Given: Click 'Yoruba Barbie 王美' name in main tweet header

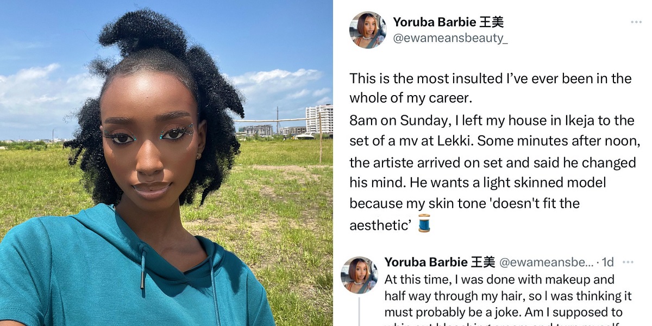Looking at the screenshot, I should click(448, 22).
